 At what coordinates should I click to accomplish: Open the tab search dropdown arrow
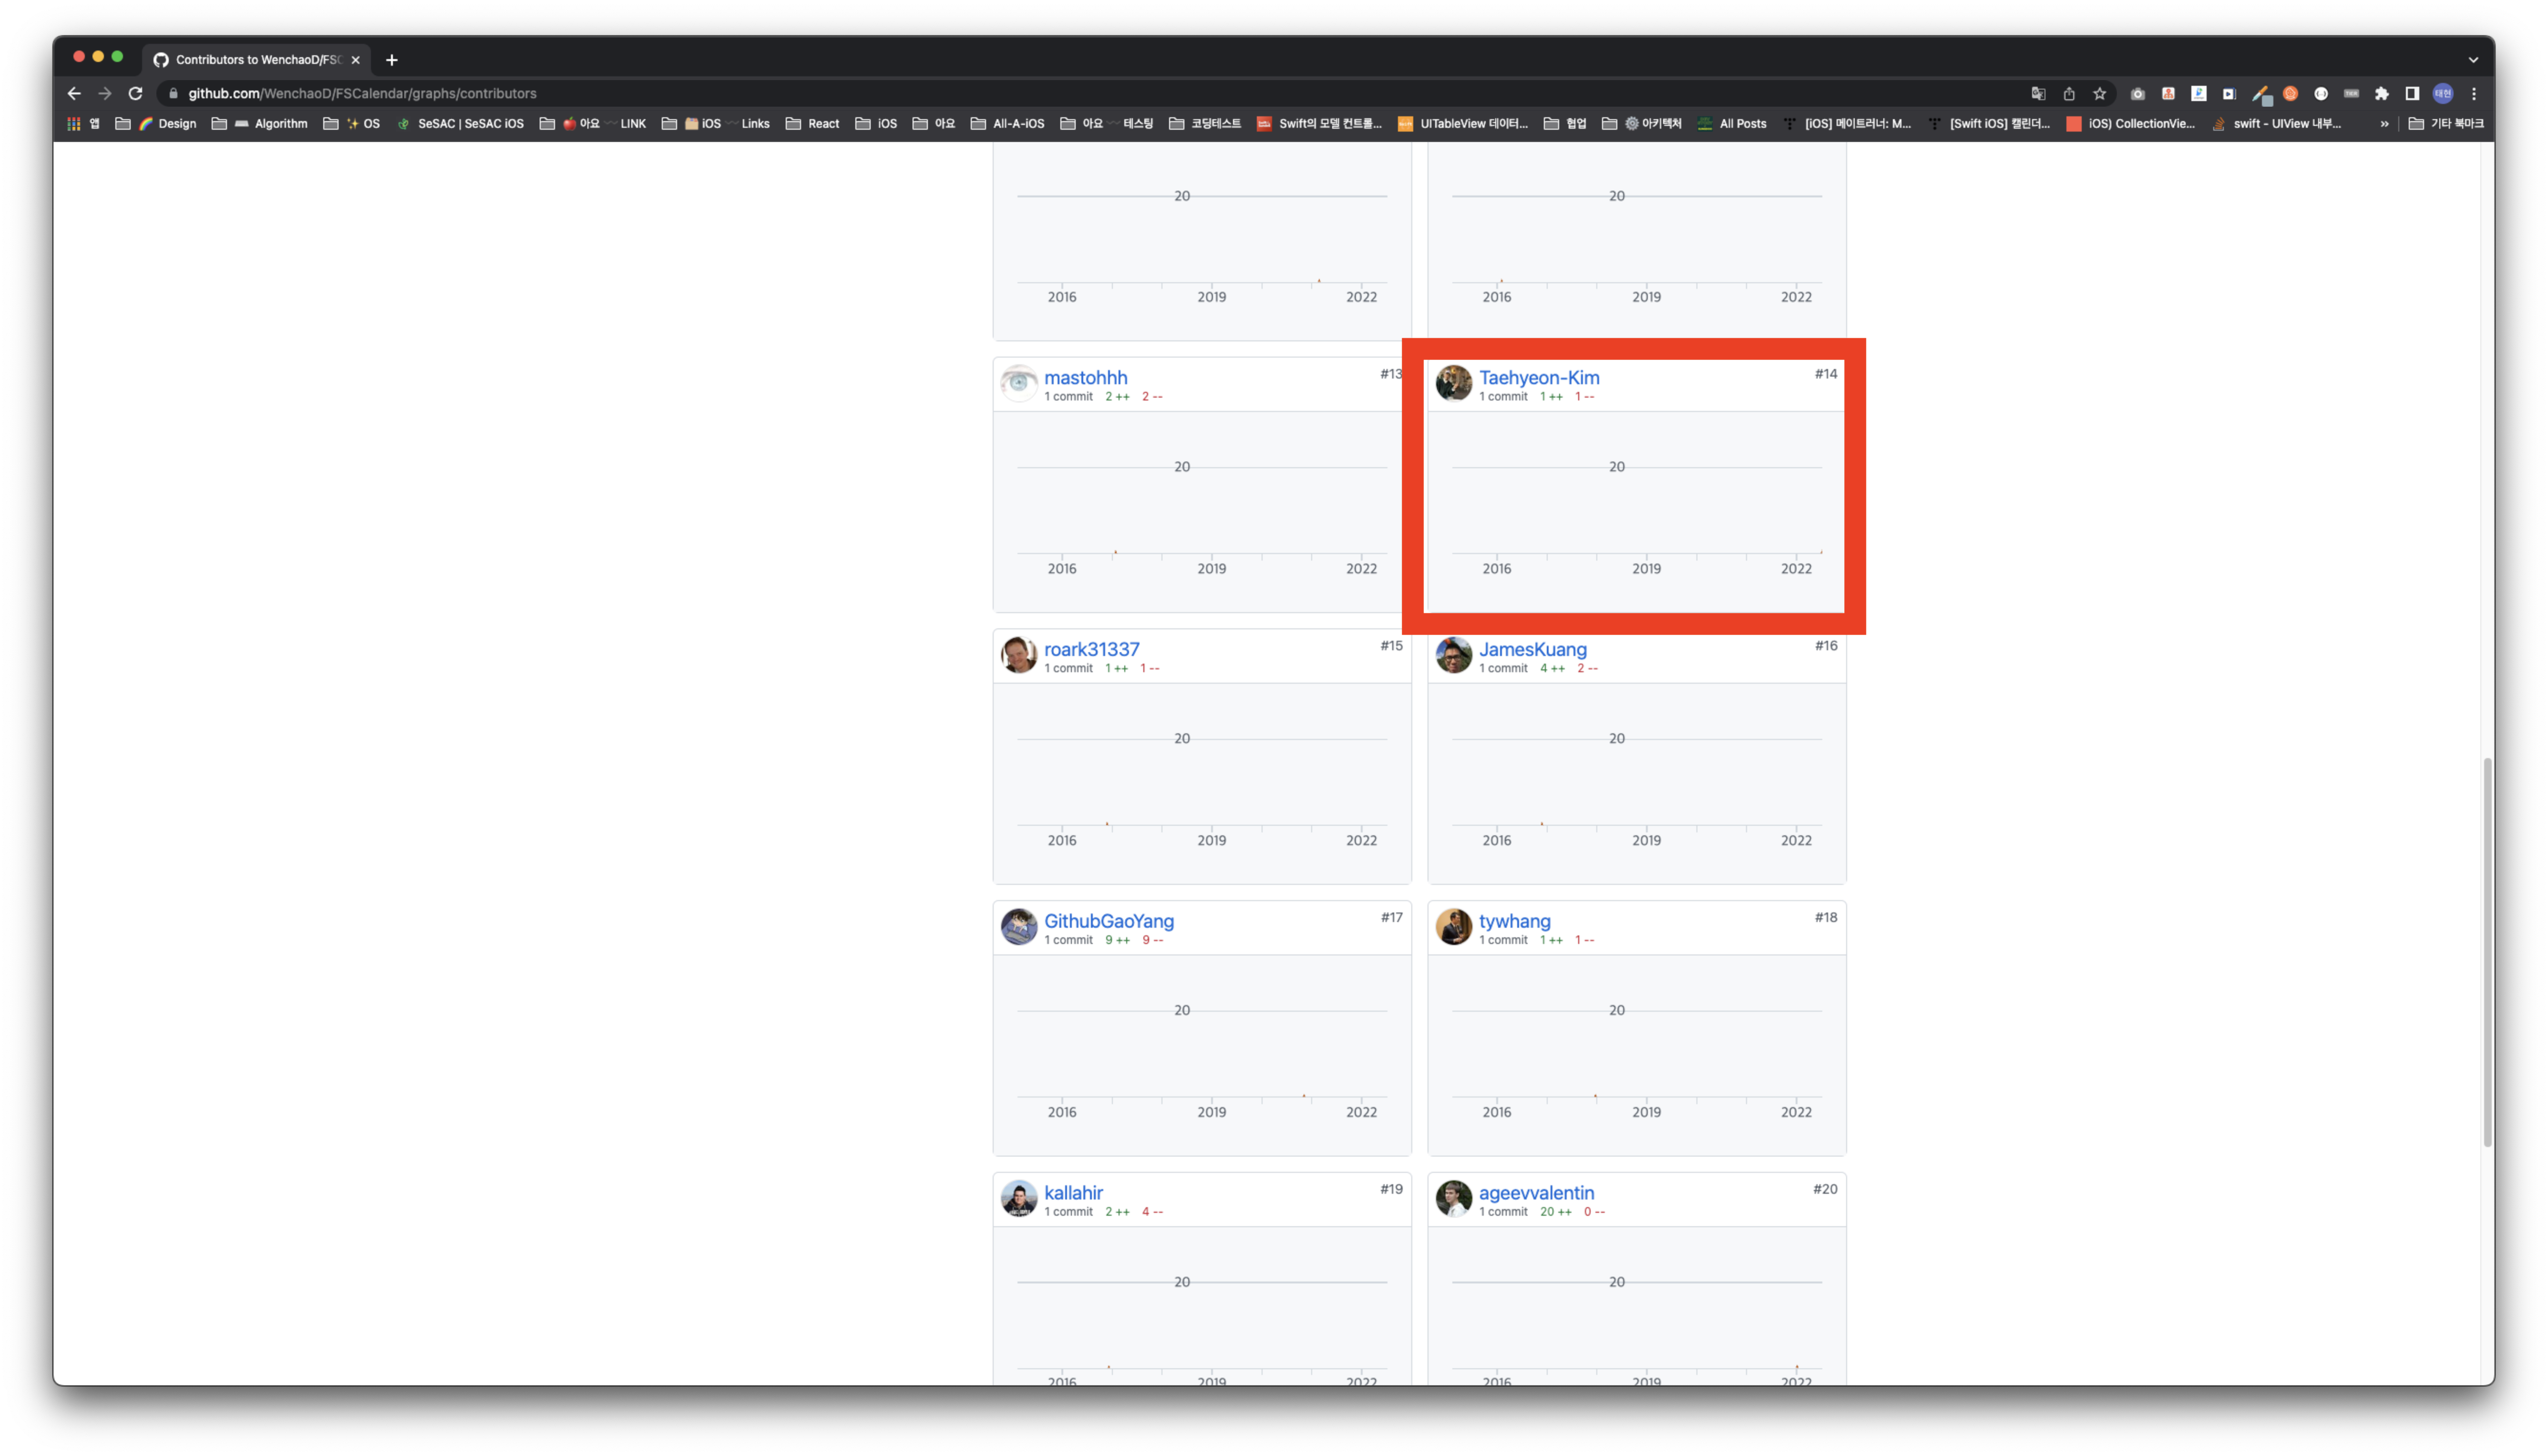pos(2473,59)
